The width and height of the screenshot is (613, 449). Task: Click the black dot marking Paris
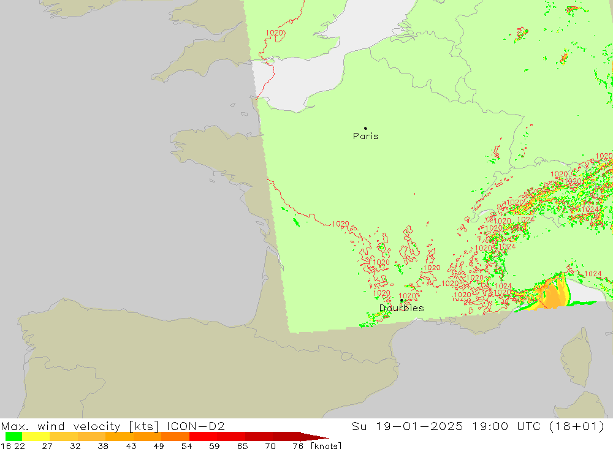click(365, 128)
